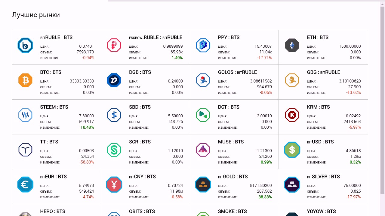Click the orange Bitcoin icon
This screenshot has width=385, height=216.
(25, 80)
